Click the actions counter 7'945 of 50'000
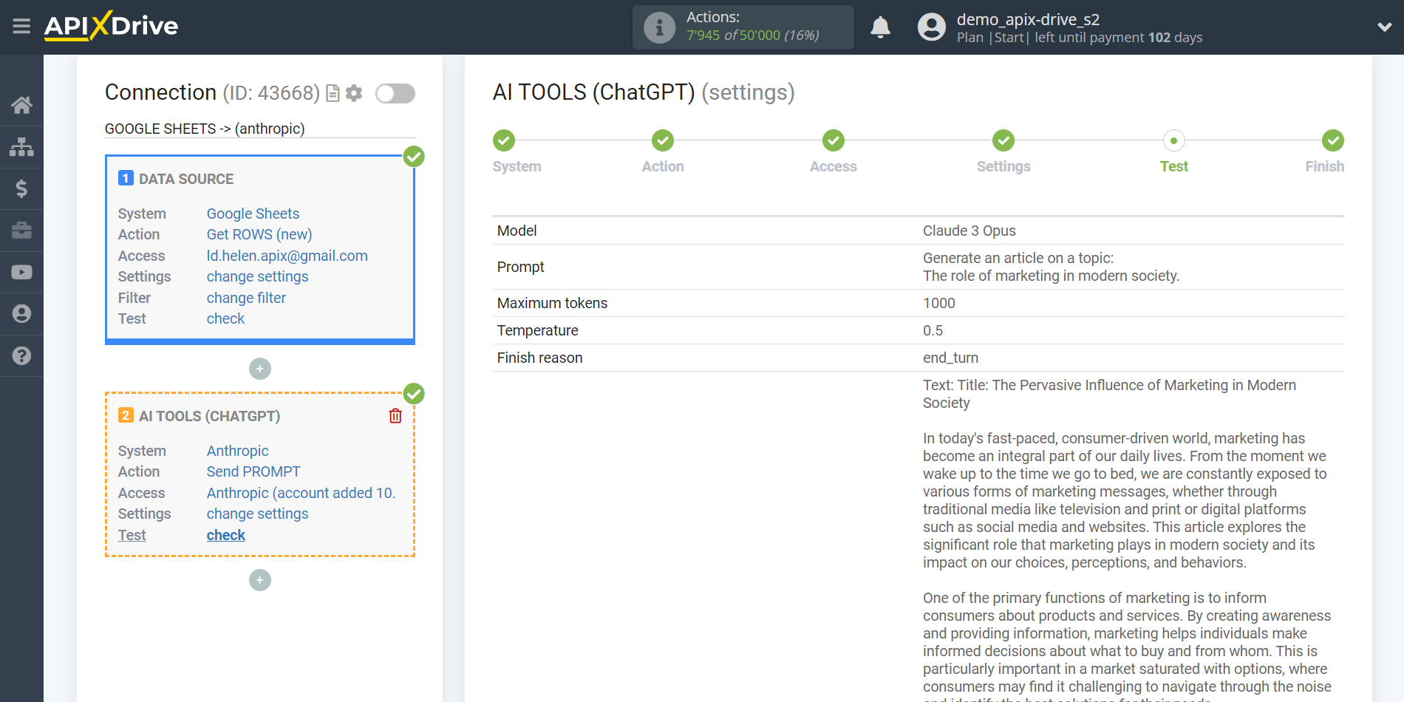Viewport: 1404px width, 702px height. click(752, 35)
